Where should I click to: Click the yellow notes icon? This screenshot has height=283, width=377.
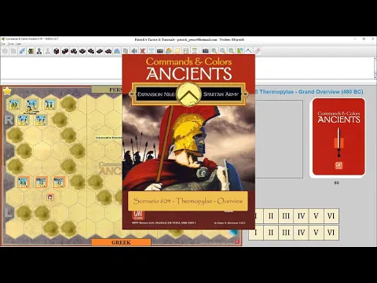pyautogui.click(x=178, y=51)
